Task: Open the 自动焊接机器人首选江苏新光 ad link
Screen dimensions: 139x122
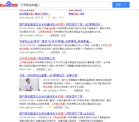Action: [35, 14]
